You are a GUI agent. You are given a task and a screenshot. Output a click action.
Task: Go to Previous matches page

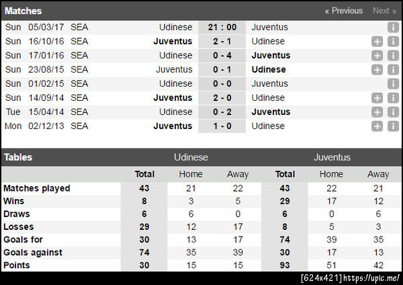pos(343,11)
